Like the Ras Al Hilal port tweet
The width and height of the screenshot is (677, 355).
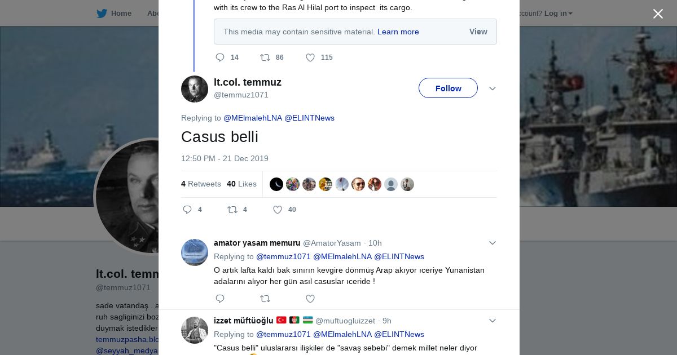(310, 57)
